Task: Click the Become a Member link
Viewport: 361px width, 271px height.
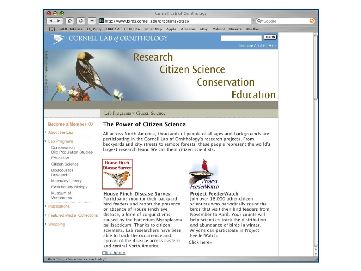Action: 67,124
